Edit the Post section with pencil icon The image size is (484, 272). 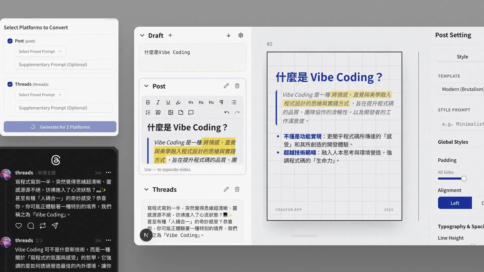tap(226, 86)
